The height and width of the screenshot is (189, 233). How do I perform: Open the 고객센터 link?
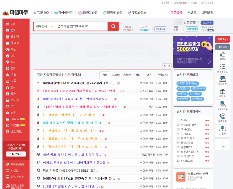point(208,13)
